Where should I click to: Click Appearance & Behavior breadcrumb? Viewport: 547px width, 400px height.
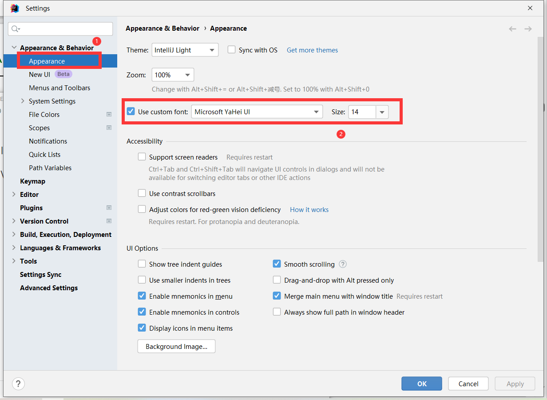click(x=163, y=28)
